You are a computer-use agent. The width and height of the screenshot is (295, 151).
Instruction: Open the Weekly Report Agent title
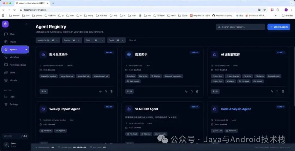[64, 109]
